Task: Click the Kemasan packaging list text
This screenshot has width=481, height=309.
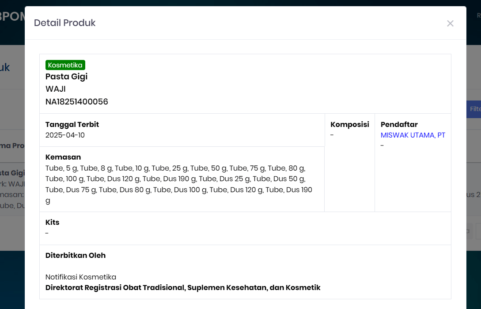Action: point(179,184)
